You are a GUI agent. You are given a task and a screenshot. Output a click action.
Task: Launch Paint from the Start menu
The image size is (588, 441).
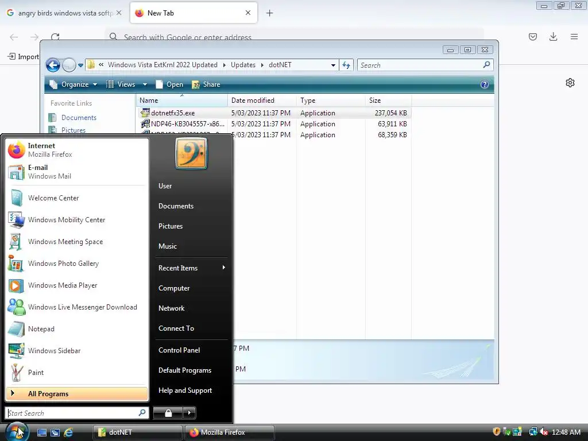[x=77, y=372]
